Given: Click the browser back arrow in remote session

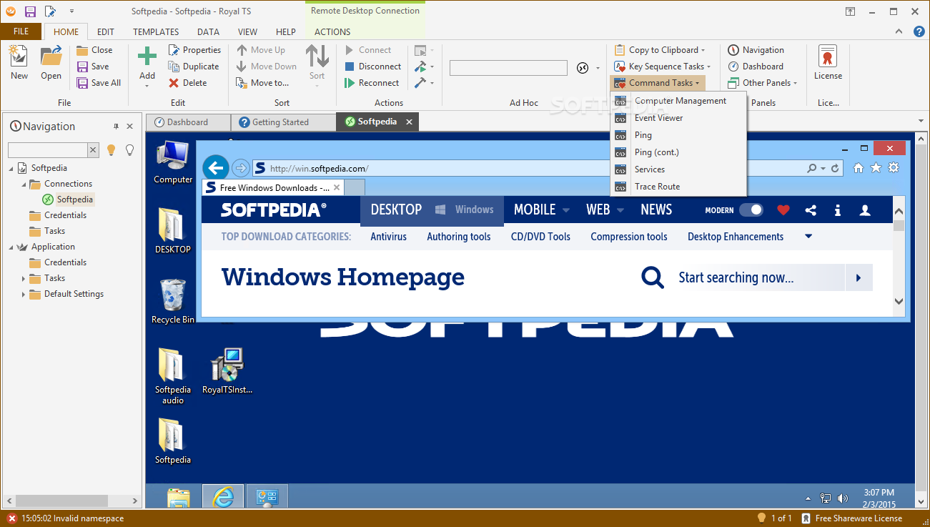Looking at the screenshot, I should (x=216, y=168).
